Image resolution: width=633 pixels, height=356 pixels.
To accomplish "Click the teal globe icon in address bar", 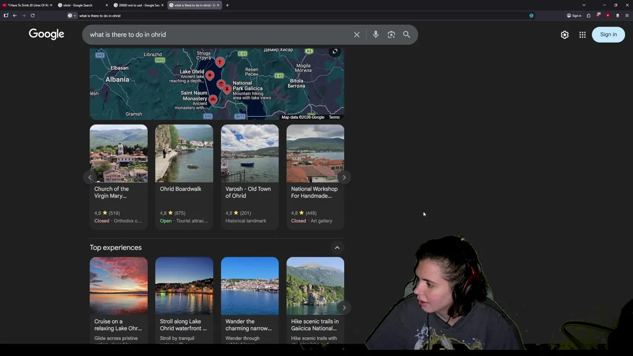I will 532,15.
